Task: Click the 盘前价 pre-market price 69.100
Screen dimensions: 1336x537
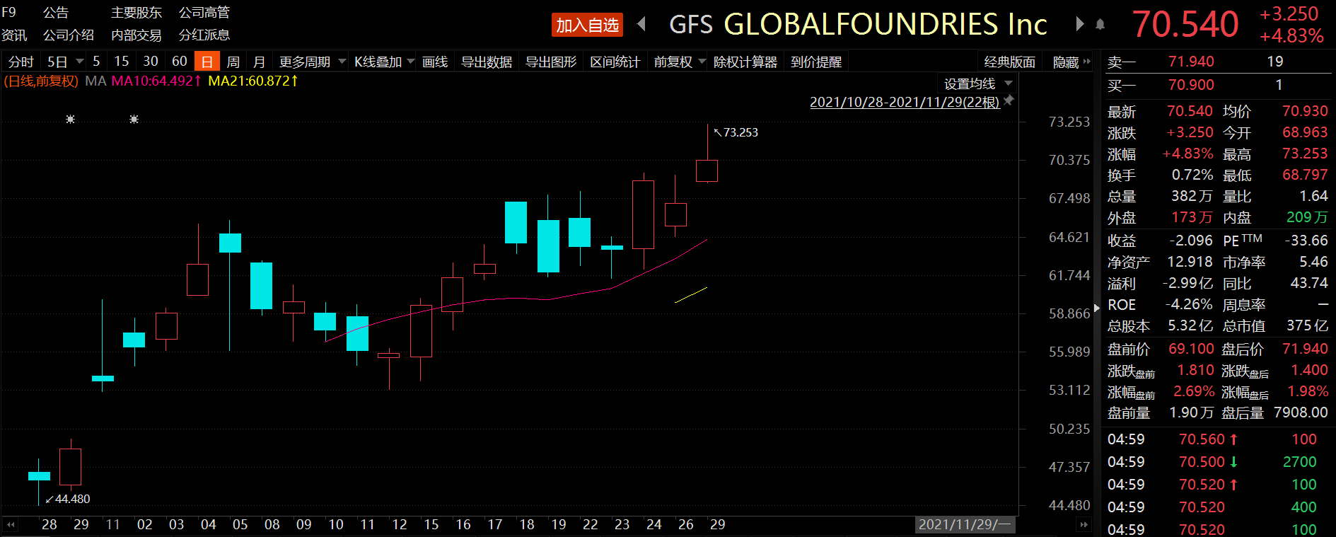Action: [x=1191, y=349]
